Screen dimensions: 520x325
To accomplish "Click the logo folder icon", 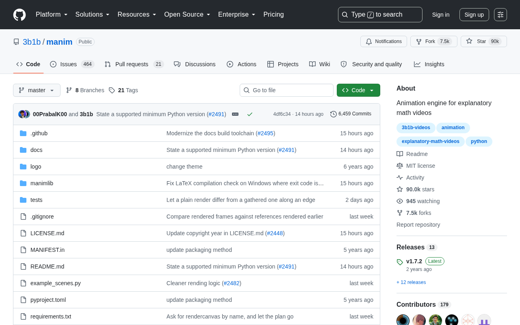I will [23, 167].
